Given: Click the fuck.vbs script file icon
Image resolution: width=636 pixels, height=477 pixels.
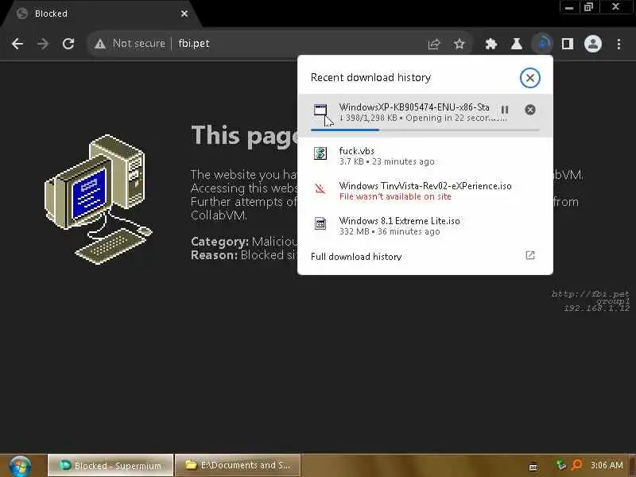Looking at the screenshot, I should (x=320, y=153).
